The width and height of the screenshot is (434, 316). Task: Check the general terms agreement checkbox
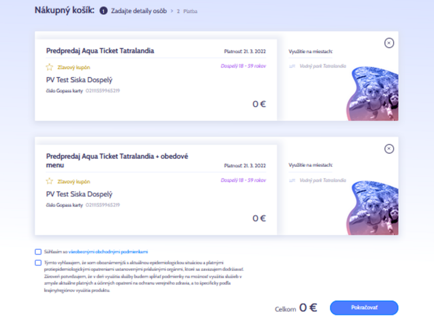click(38, 251)
